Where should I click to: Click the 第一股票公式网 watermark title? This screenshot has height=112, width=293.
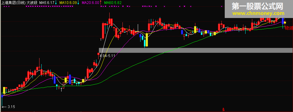258,6
